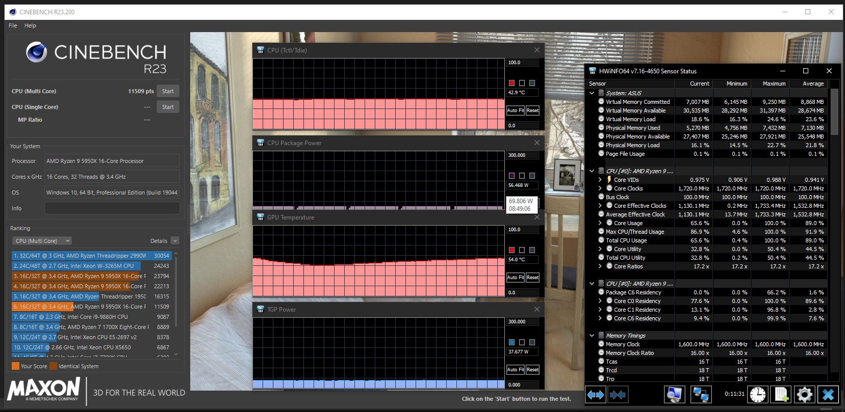Expand the Core VIDs row
845x412 pixels.
pyautogui.click(x=600, y=179)
